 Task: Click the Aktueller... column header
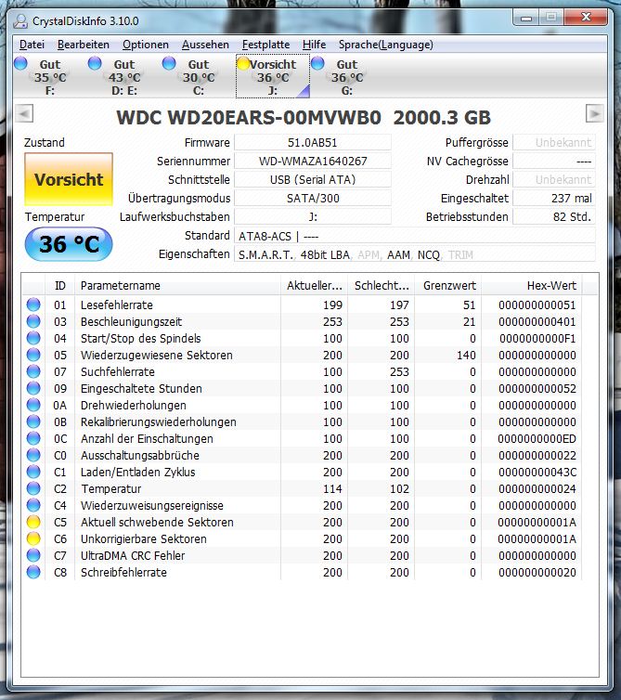click(x=315, y=286)
